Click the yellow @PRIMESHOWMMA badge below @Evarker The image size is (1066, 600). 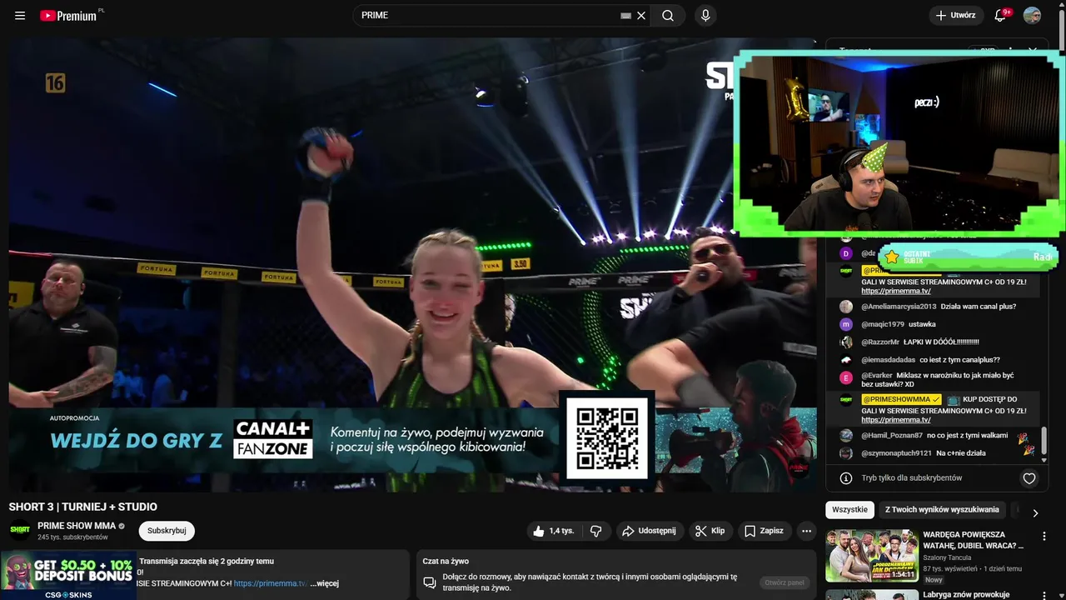901,399
